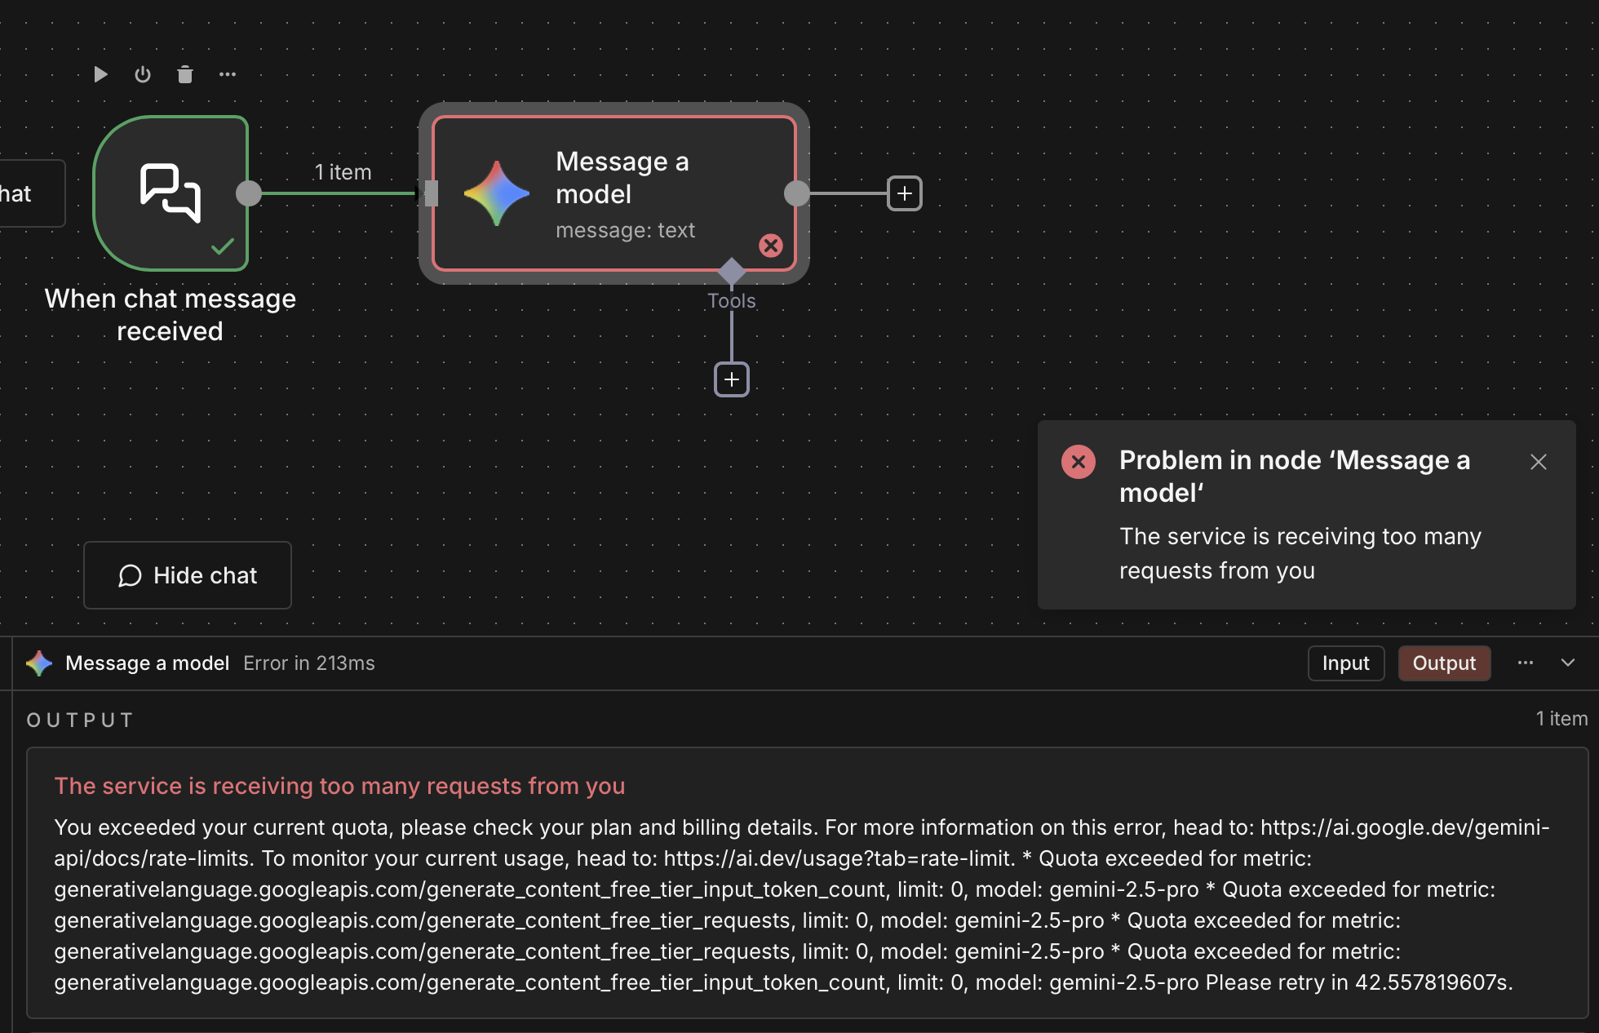Click the Hide chat button
Image resolution: width=1599 pixels, height=1033 pixels.
(x=188, y=575)
